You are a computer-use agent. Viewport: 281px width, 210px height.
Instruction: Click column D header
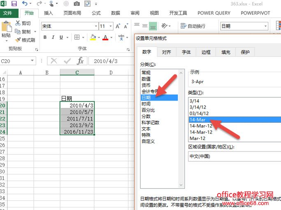tap(111, 72)
